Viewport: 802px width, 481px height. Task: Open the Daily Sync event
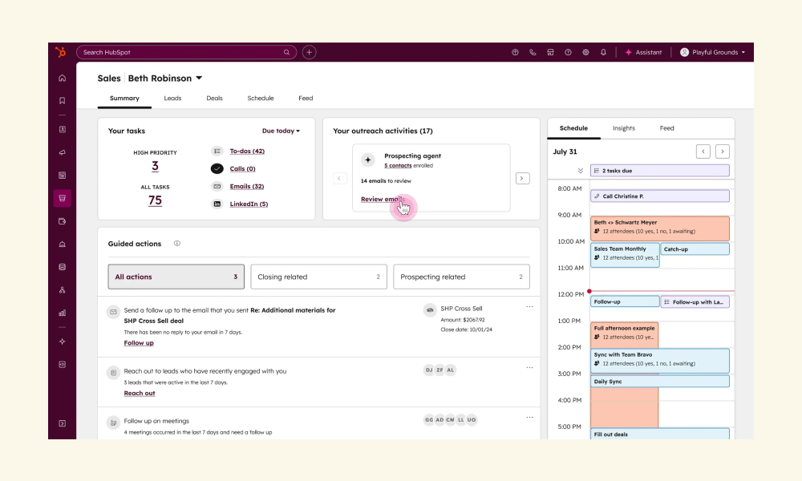coord(660,382)
